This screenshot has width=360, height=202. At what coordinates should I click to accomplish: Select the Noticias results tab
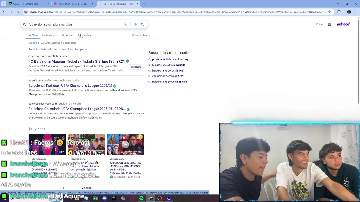(x=84, y=35)
